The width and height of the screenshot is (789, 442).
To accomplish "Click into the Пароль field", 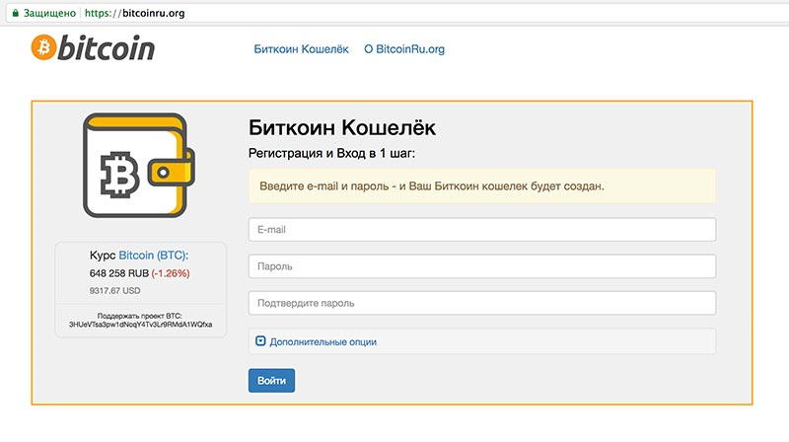I will pyautogui.click(x=481, y=266).
